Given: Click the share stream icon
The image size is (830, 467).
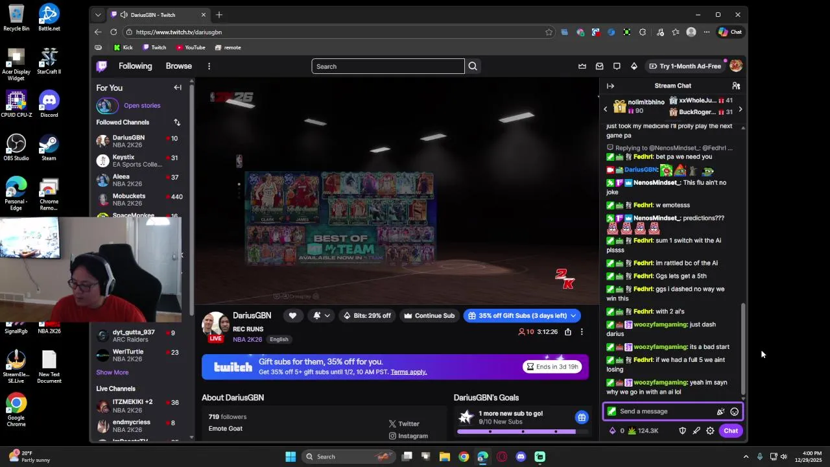Looking at the screenshot, I should (568, 332).
